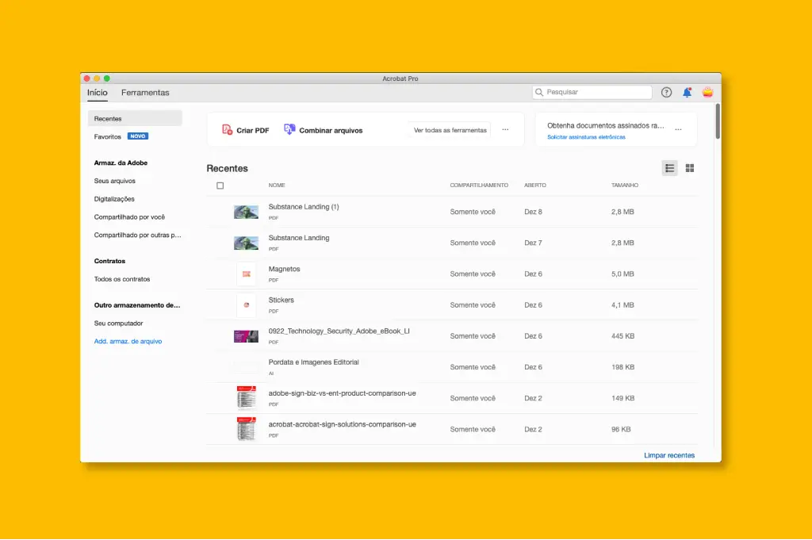Click the Magnetos file name
This screenshot has height=540, width=812.
(x=285, y=269)
